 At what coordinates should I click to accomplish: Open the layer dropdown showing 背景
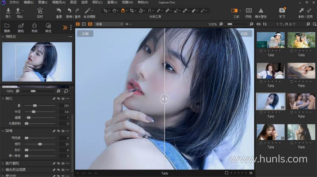[109, 24]
